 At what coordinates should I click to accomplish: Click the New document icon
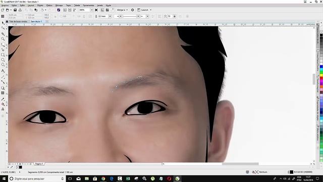click(x=3, y=10)
